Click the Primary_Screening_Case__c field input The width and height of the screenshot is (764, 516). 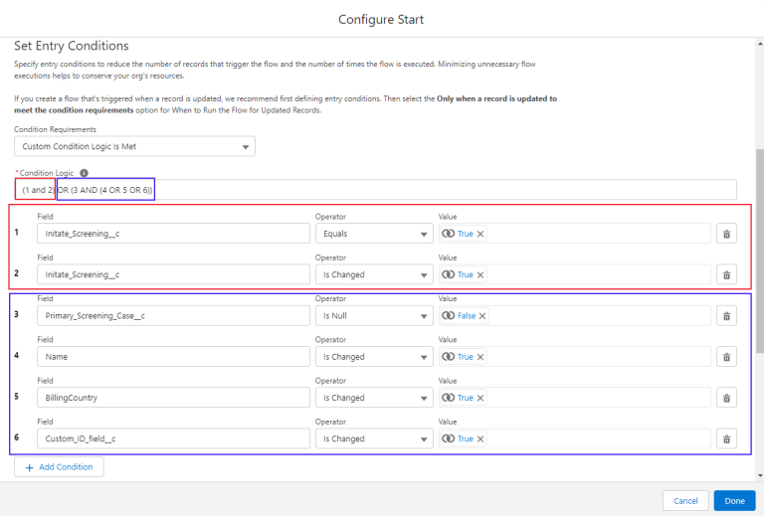[173, 316]
